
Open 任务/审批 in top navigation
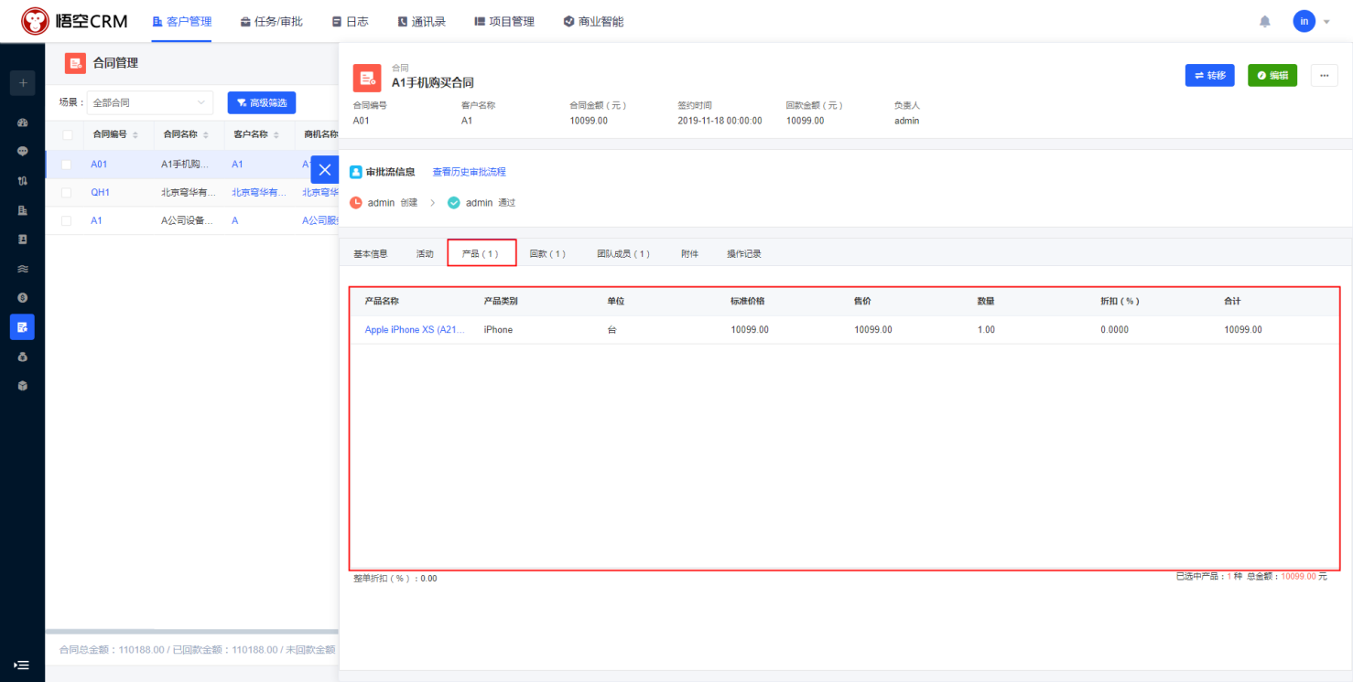tap(271, 21)
